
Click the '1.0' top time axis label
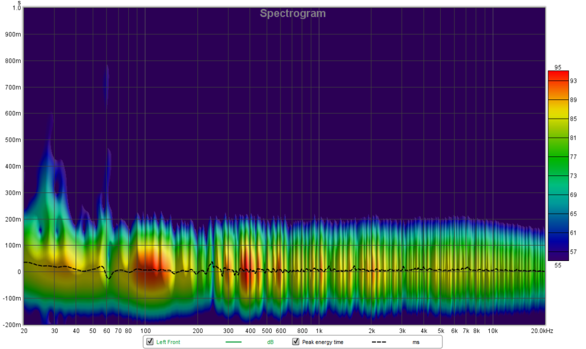(x=17, y=8)
